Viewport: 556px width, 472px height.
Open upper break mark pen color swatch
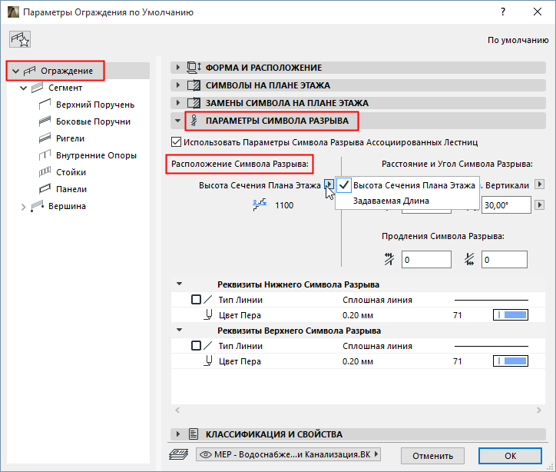coord(510,361)
